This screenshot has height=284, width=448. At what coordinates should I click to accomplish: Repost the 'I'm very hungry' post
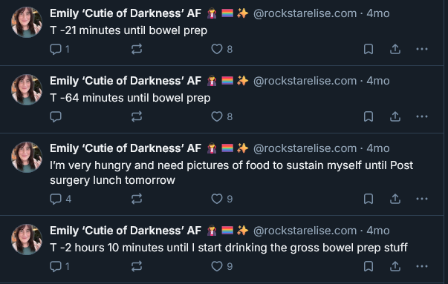click(x=137, y=199)
